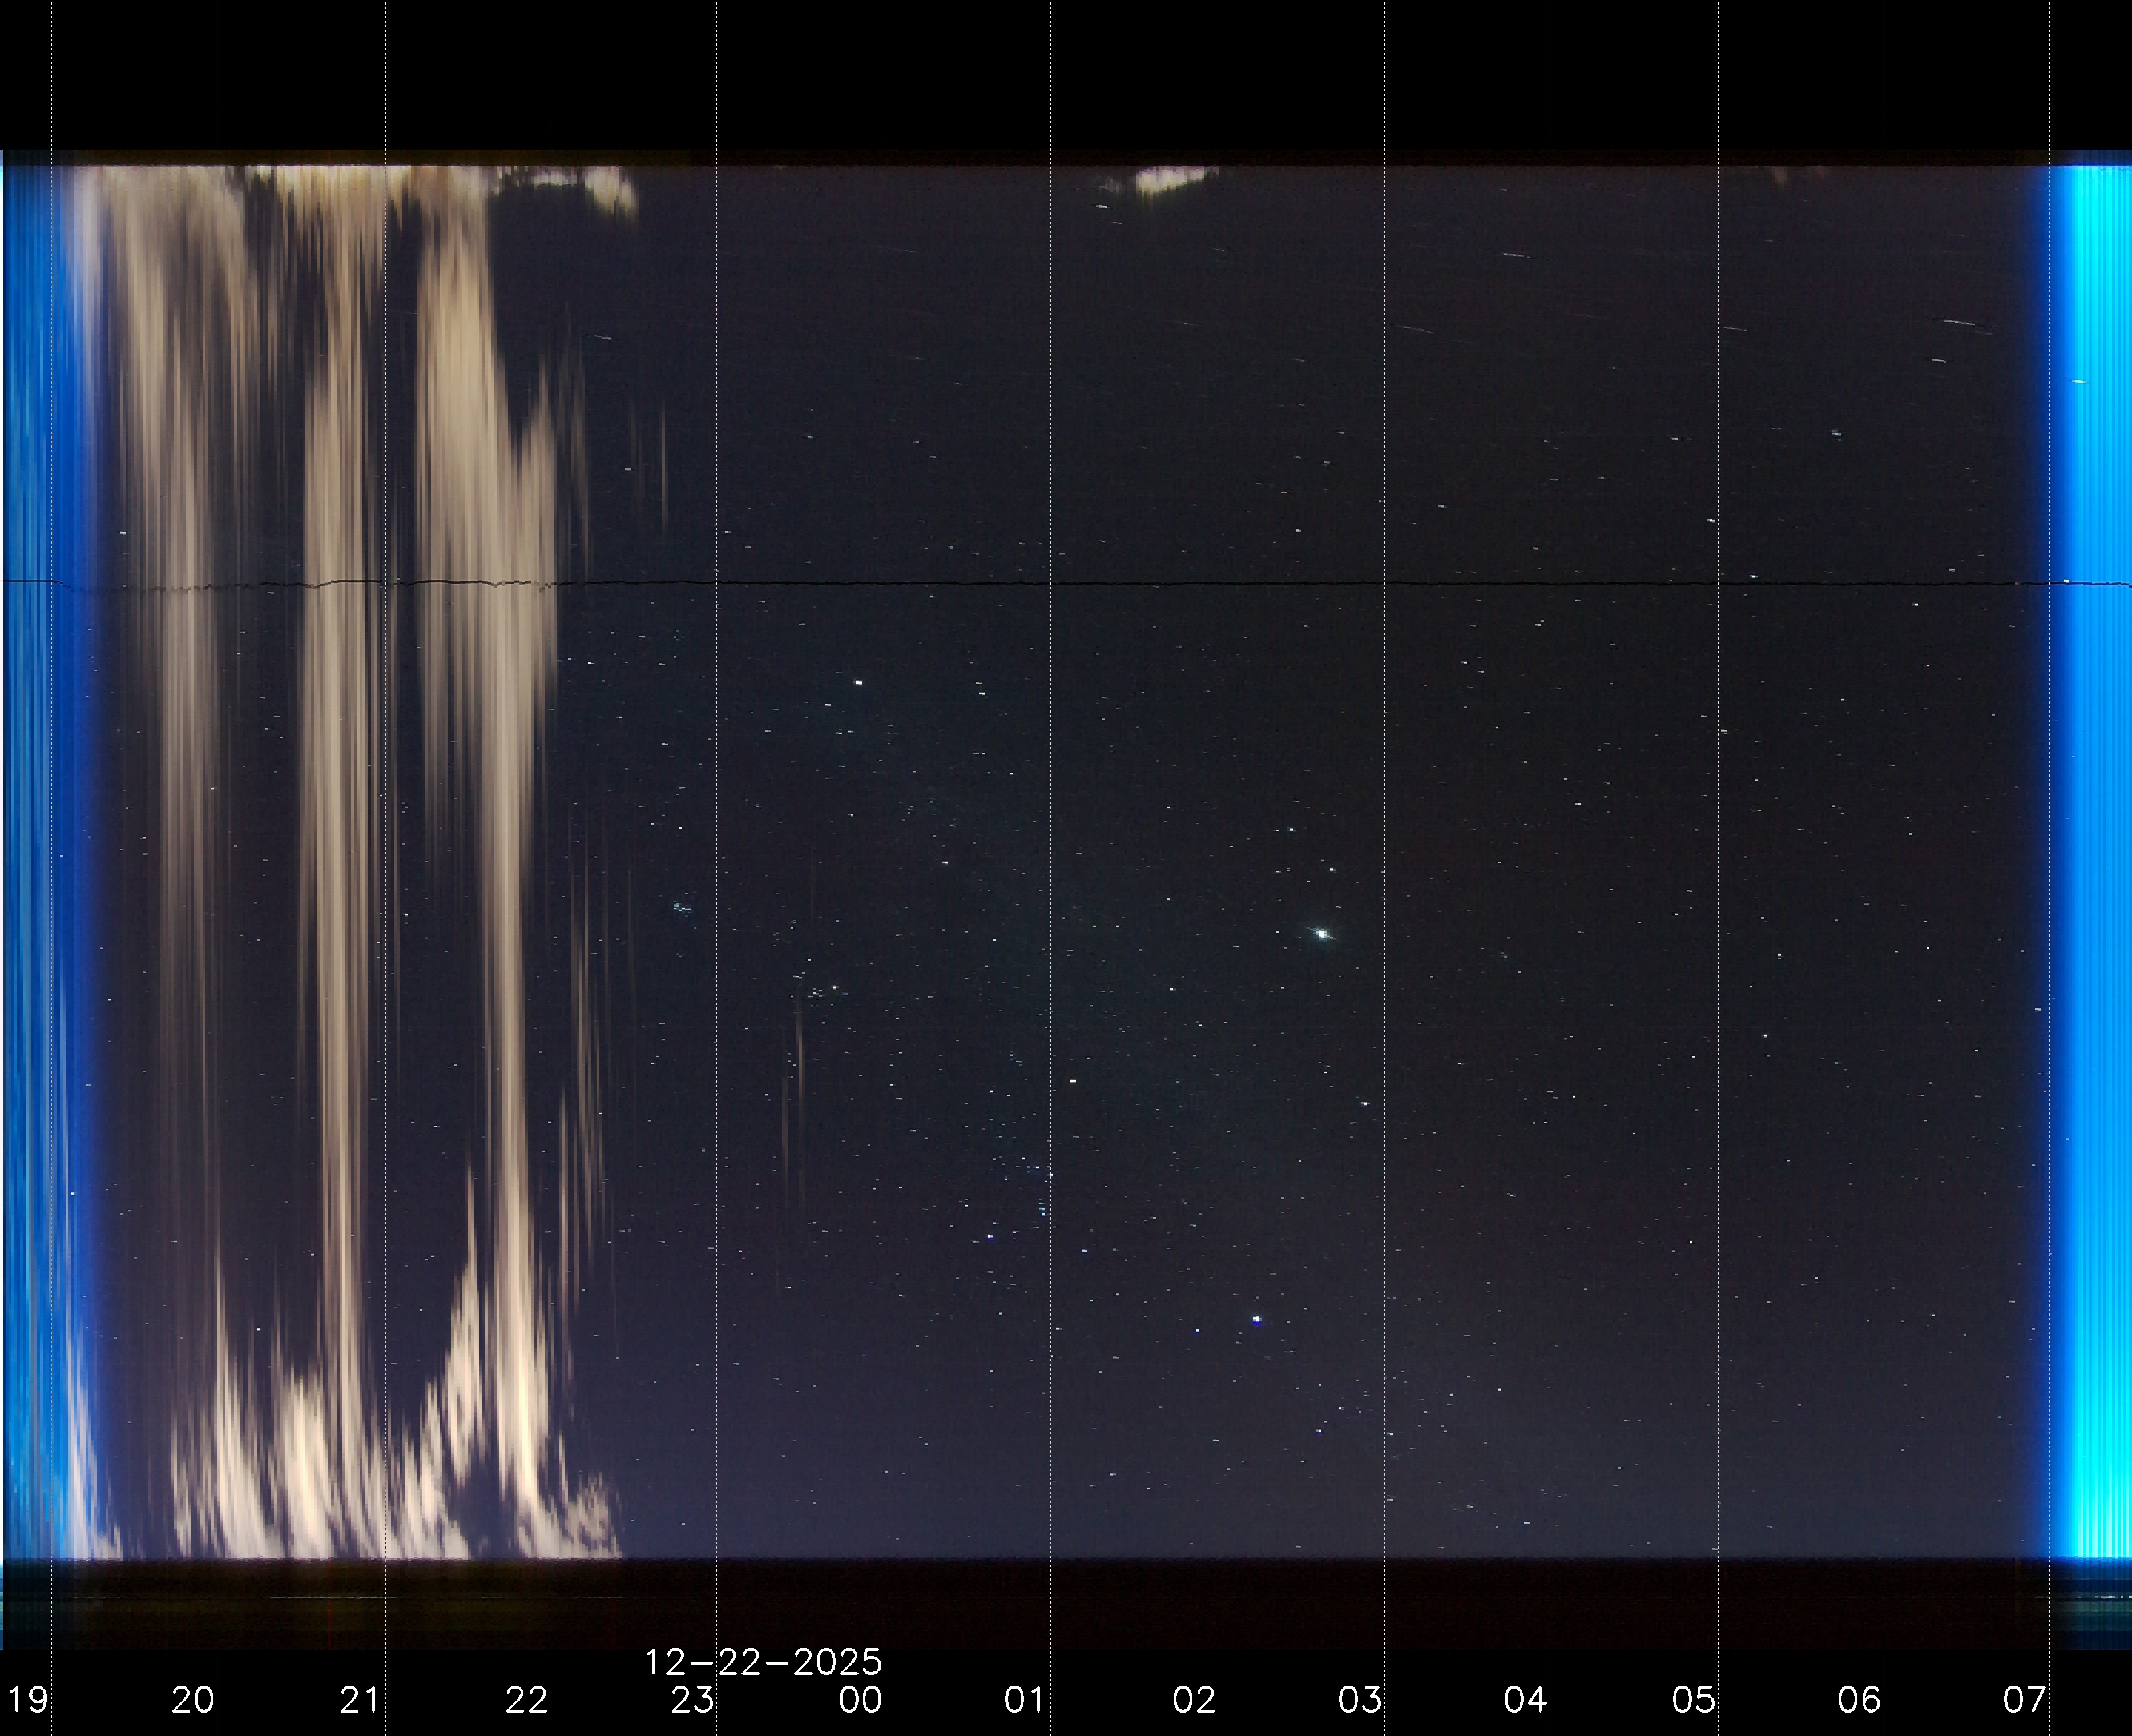Click the brightest white star near 03

[x=1323, y=933]
